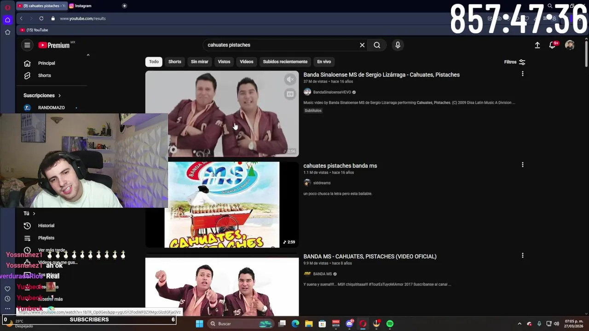Open Microsoft Edge from the taskbar
This screenshot has width=589, height=331.
[295, 324]
